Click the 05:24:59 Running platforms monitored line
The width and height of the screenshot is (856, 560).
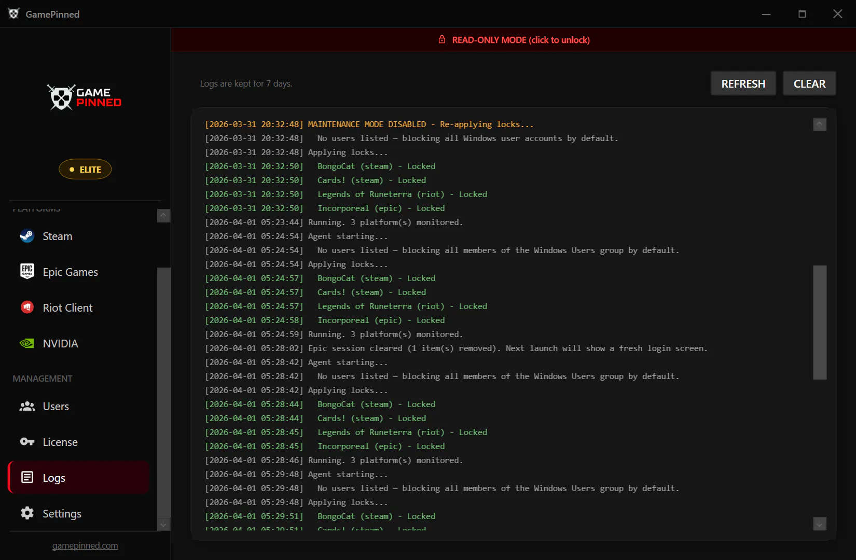tap(334, 334)
